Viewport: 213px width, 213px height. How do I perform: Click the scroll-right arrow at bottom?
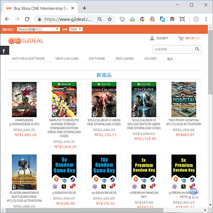tap(205, 210)
